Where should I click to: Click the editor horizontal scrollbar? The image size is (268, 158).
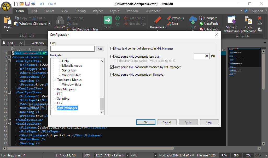[90, 148]
